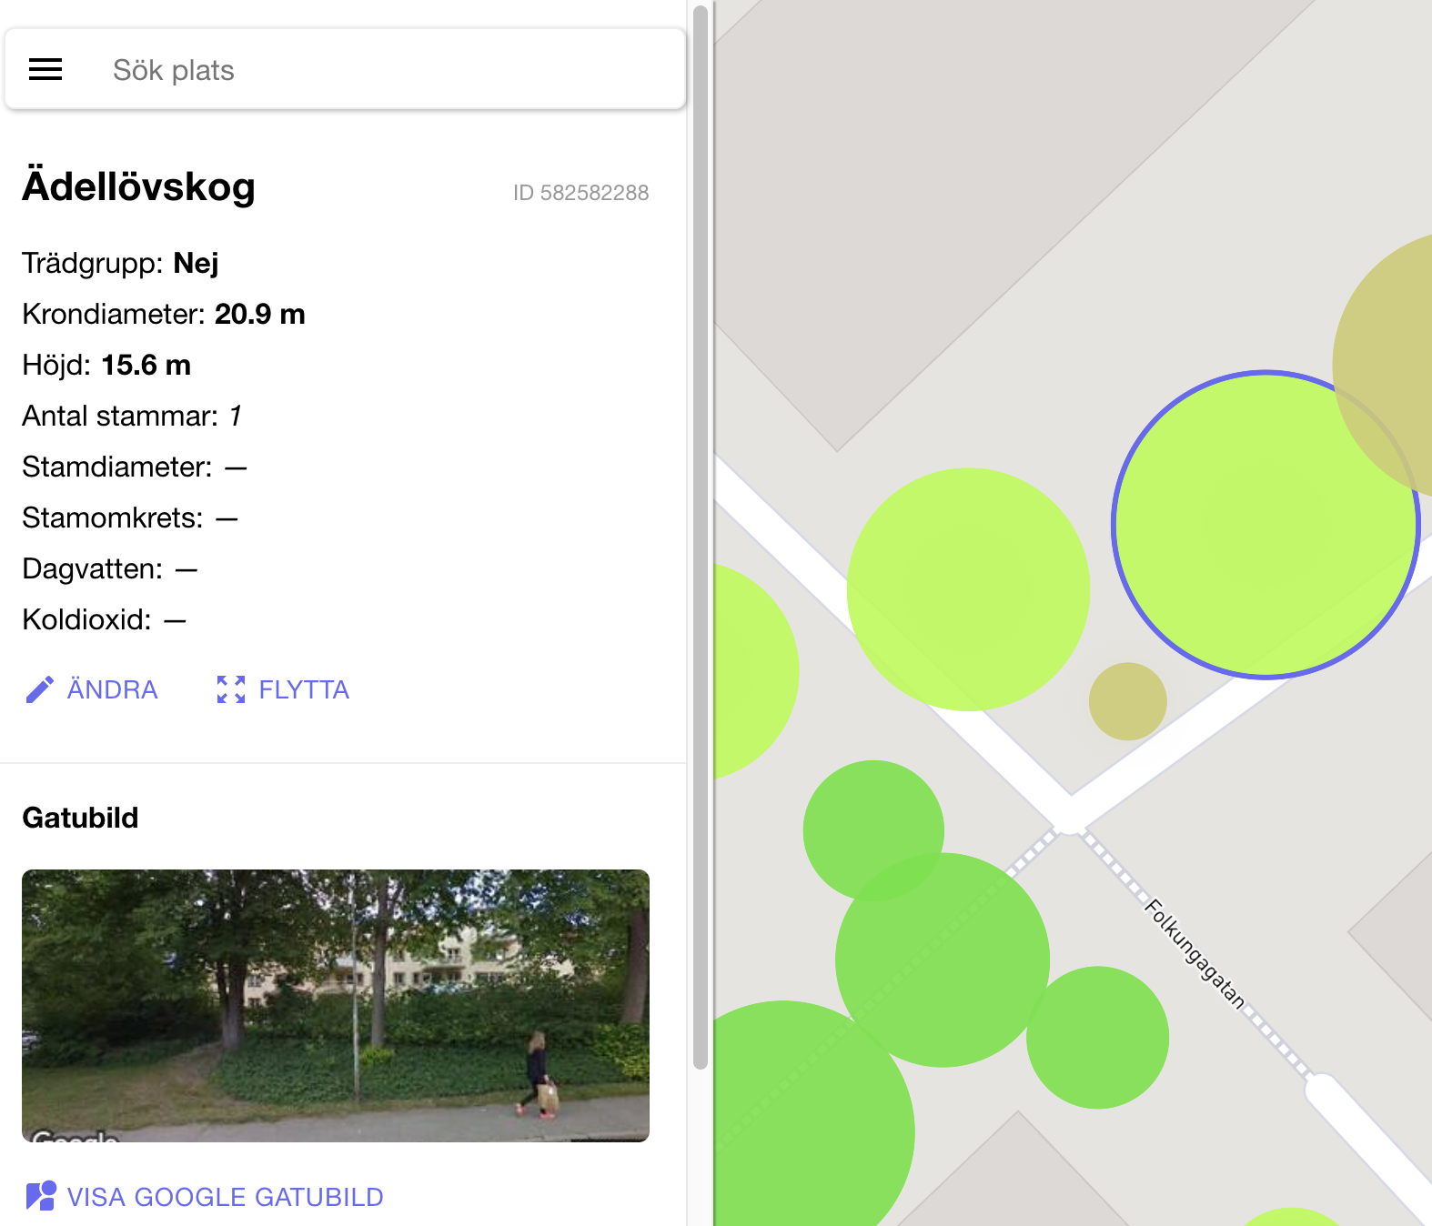Click the Antal stammar value
Viewport: 1432px width, 1226px height.
[x=236, y=416]
